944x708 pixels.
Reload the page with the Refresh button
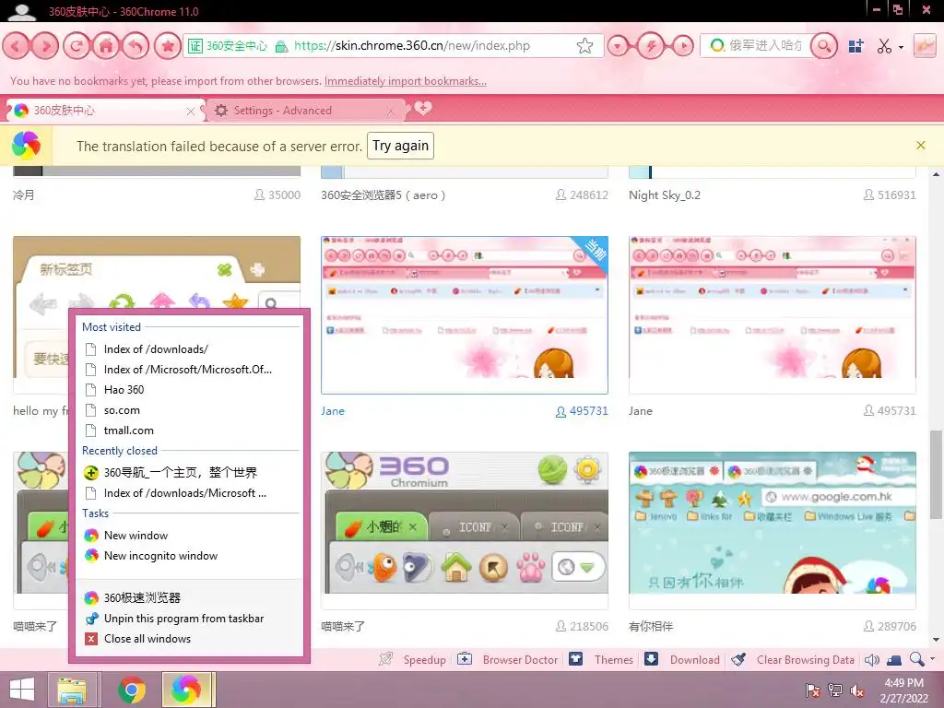(x=77, y=46)
